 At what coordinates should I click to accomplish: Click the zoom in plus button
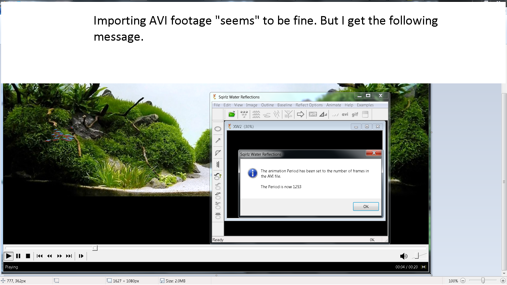tap(503, 281)
